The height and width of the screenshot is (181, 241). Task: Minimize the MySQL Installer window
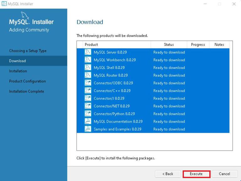[x=205, y=4]
